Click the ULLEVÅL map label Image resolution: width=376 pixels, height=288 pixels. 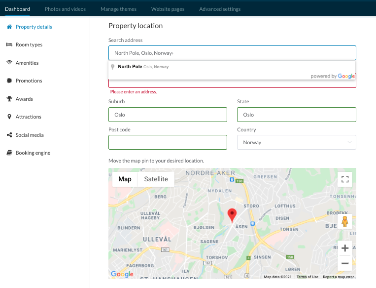pyautogui.click(x=157, y=239)
